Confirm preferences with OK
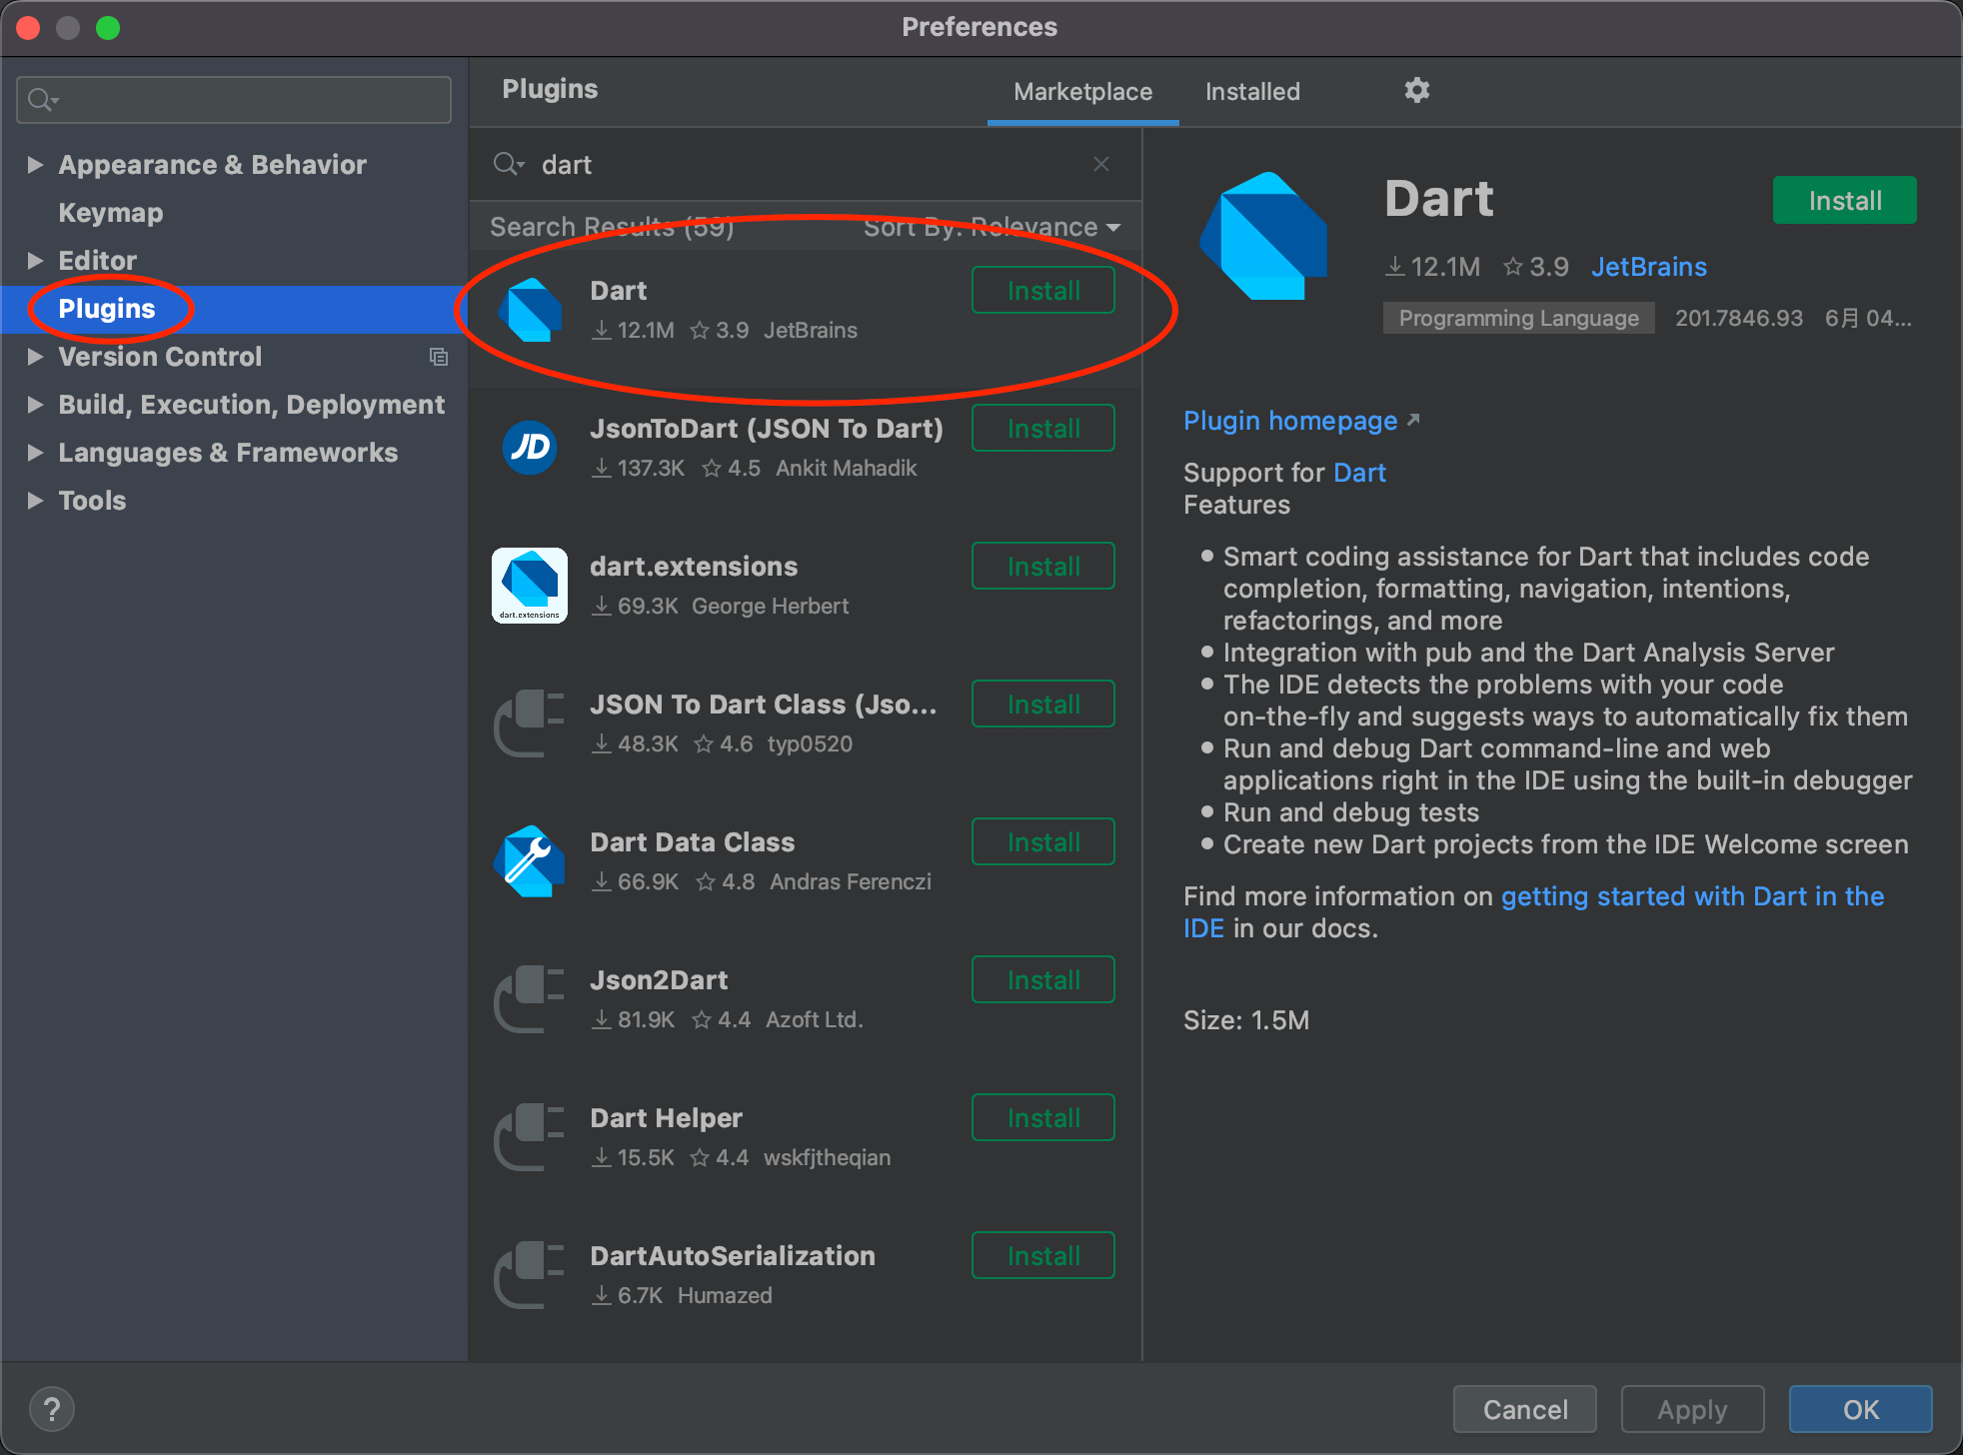Screen dimensions: 1963x1455 tap(1860, 1409)
